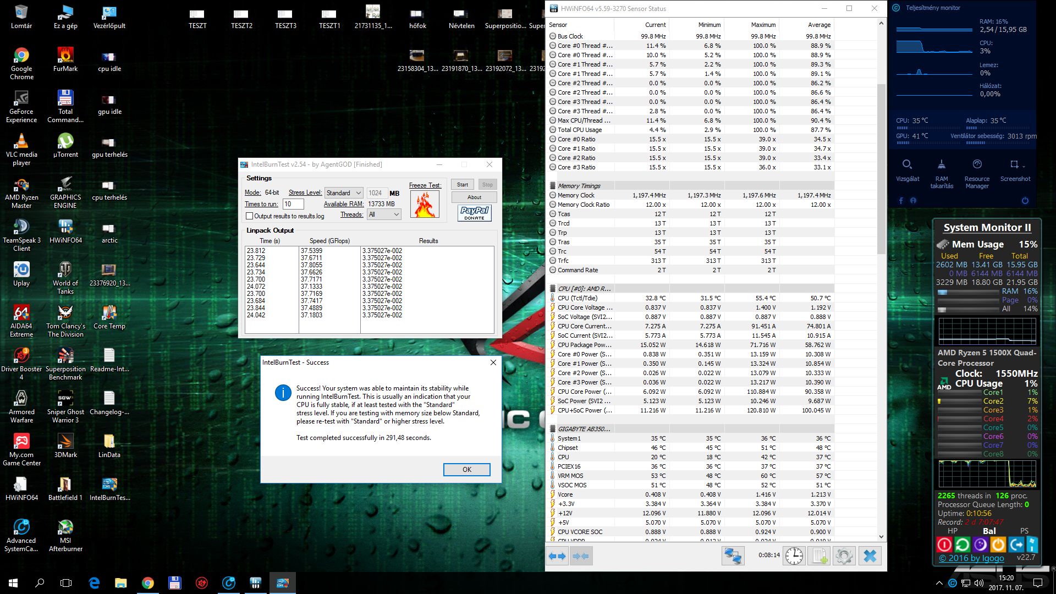This screenshot has width=1056, height=594.
Task: Open FurMark desktop shortcut
Action: 65,59
